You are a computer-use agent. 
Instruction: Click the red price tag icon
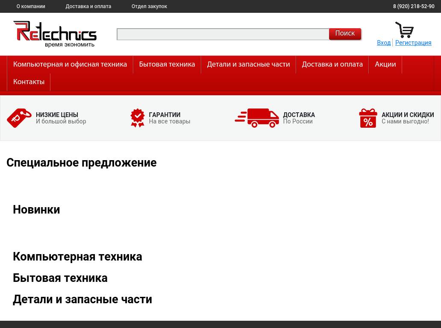(19, 118)
